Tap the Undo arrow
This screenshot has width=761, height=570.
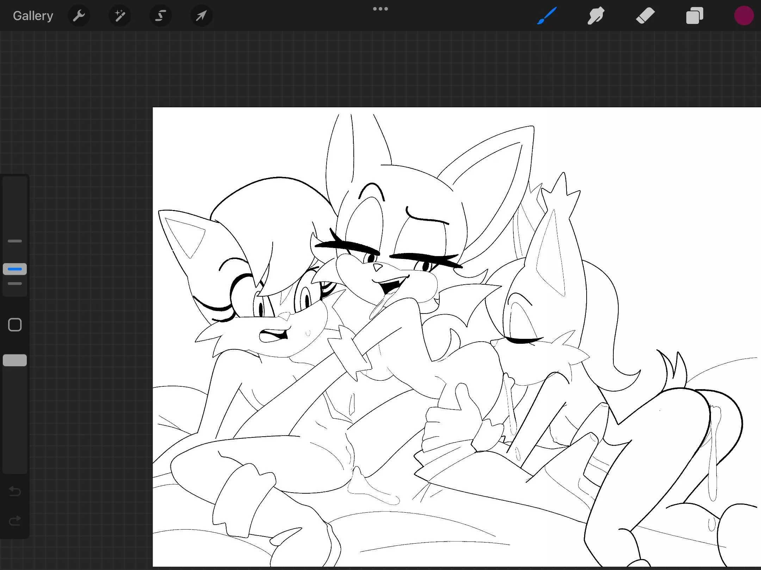(15, 492)
